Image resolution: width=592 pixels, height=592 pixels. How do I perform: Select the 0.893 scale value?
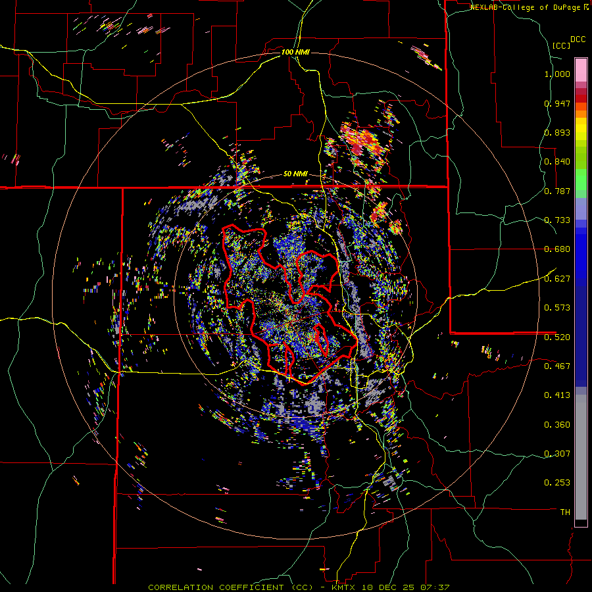tap(557, 132)
